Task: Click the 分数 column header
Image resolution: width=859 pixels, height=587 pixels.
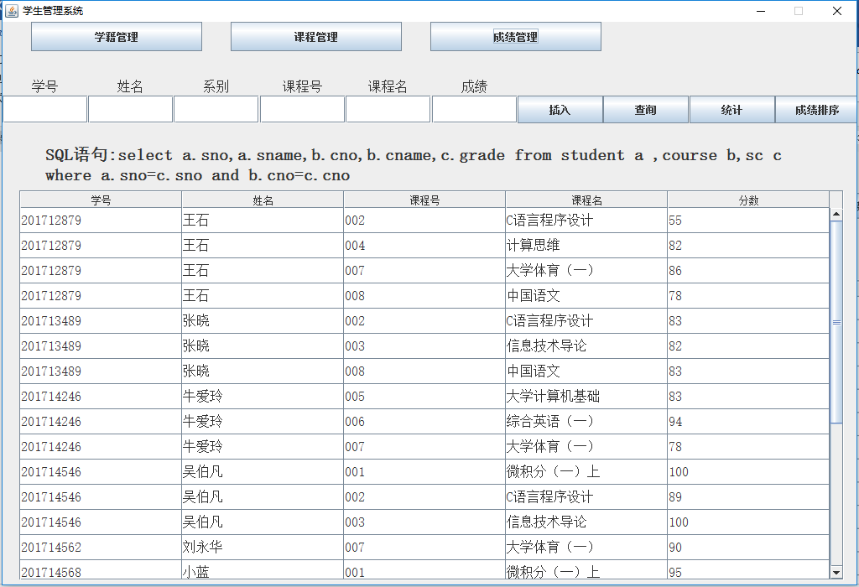Action: (x=748, y=200)
